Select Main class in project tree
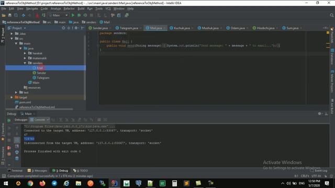This screenshot has height=188, width=335. point(36,83)
